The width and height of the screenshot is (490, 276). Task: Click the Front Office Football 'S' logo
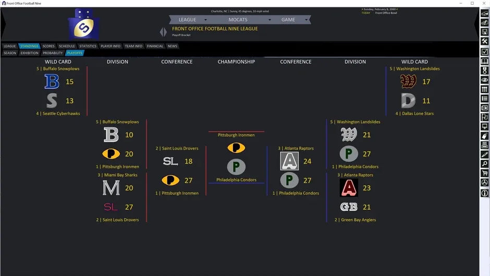pos(83,25)
